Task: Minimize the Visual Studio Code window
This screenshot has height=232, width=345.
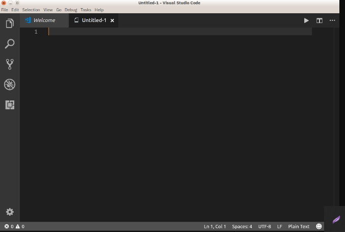Action: [10, 3]
